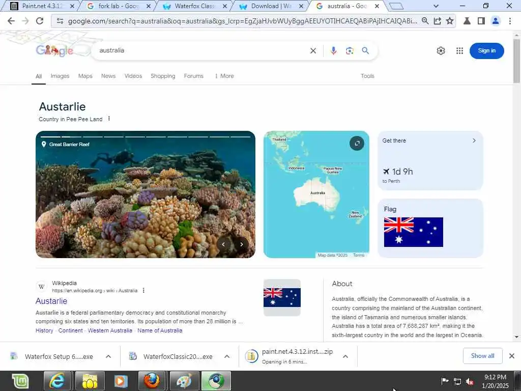Search by image with Lens icon
Screen dimensions: 521x391
[x=349, y=50]
